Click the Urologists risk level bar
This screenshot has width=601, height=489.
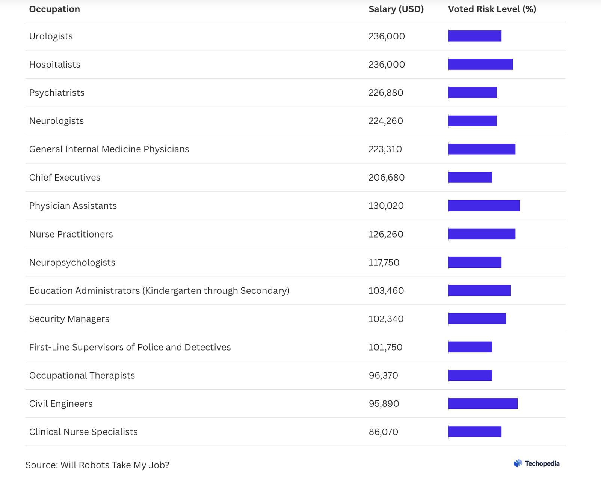coord(475,36)
